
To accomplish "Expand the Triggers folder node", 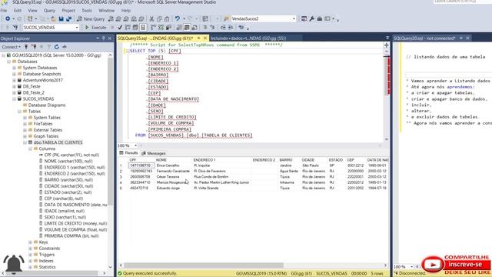I will click(x=31, y=255).
